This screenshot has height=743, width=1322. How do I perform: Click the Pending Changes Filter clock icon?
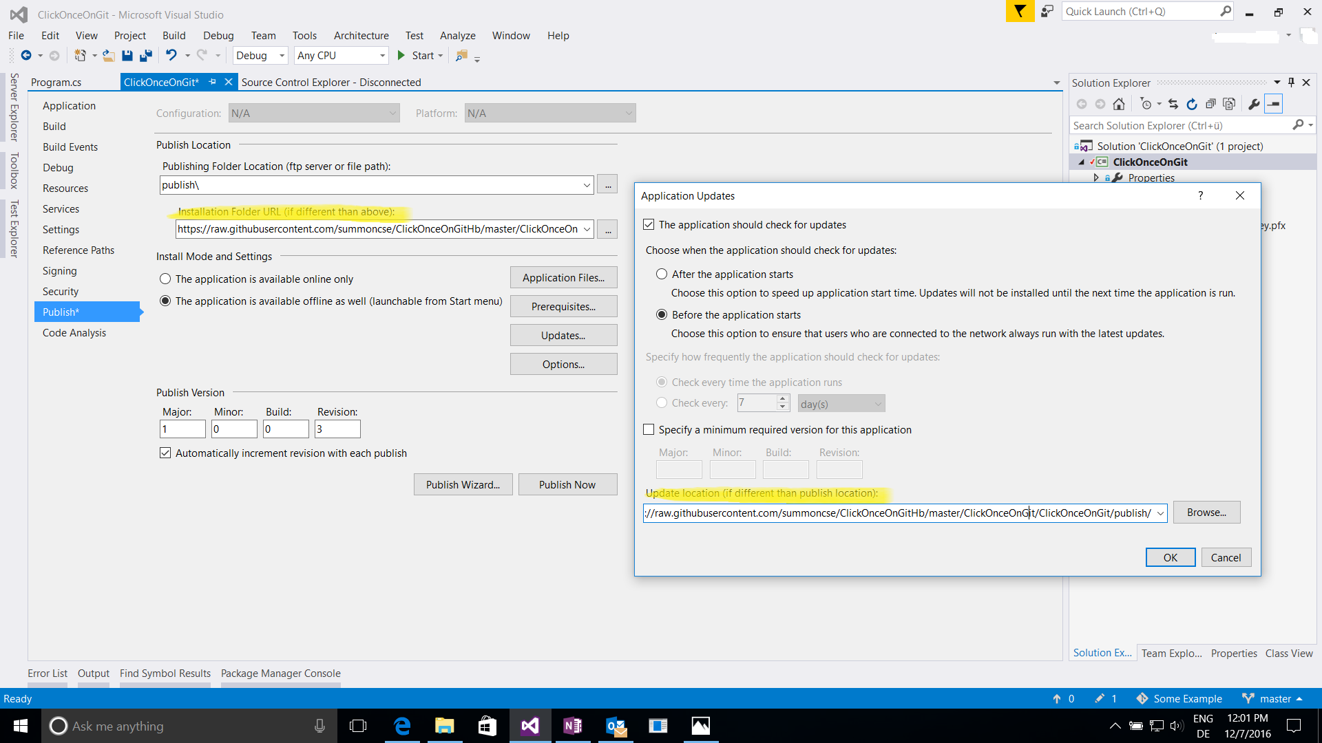(x=1146, y=104)
